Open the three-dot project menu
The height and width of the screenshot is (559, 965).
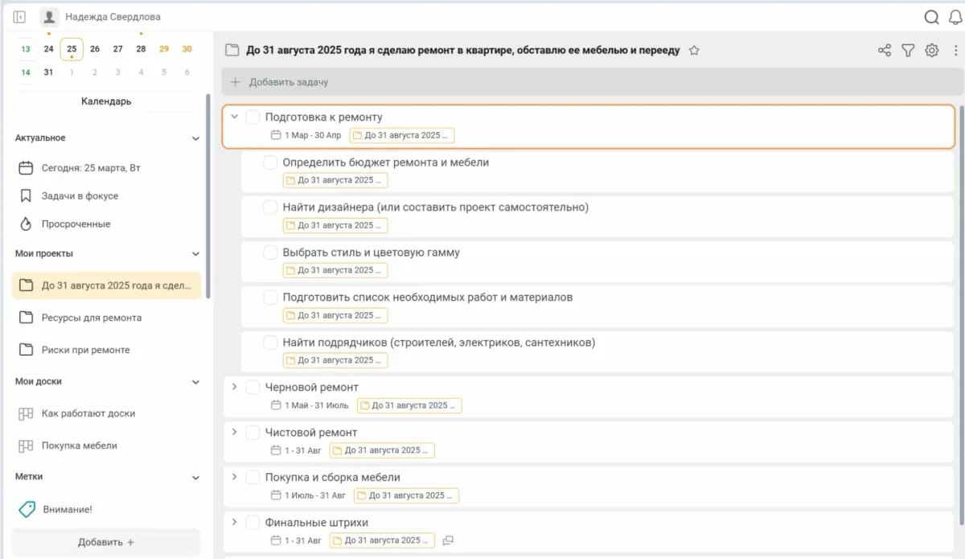[x=955, y=50]
